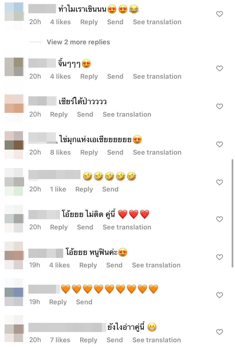View the 8 likes on ไข่มุกแห่งเอเชีย comment
The width and height of the screenshot is (235, 348).
(60, 152)
